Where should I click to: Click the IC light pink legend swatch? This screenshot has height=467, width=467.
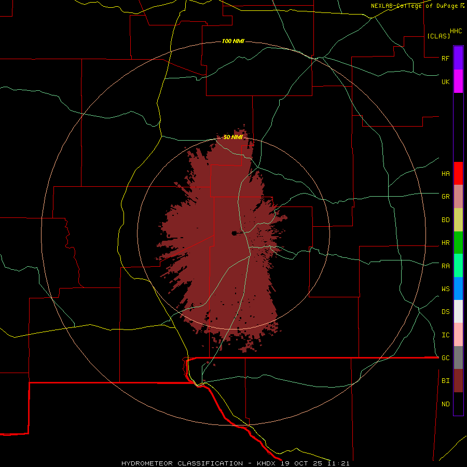(458, 335)
